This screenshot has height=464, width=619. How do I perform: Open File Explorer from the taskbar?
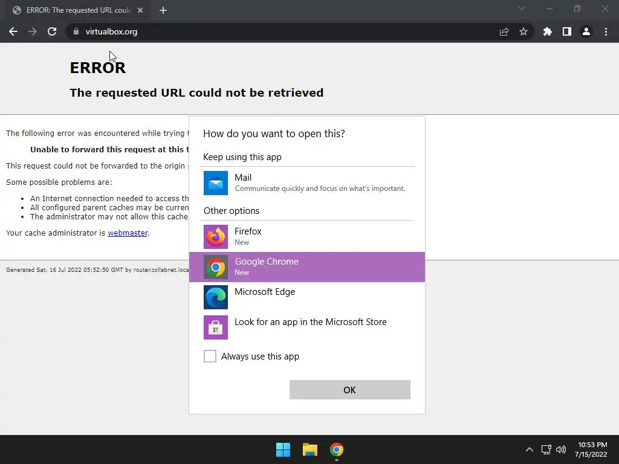(x=310, y=449)
